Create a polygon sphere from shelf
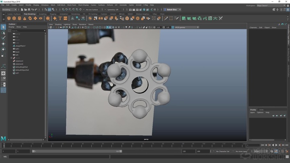The width and height of the screenshot is (290, 163). click(9, 18)
